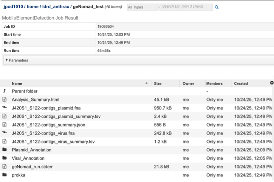274x182 pixels.
Task: Go to jpod1010 in the breadcrumb
Action: pyautogui.click(x=13, y=7)
